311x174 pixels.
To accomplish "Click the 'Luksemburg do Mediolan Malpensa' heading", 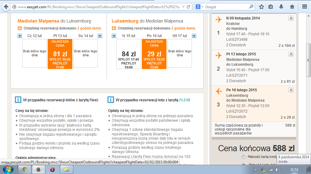I will 147,21.
